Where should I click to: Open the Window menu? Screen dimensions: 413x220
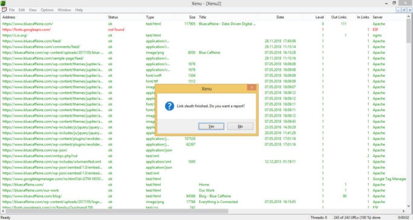click(x=64, y=10)
